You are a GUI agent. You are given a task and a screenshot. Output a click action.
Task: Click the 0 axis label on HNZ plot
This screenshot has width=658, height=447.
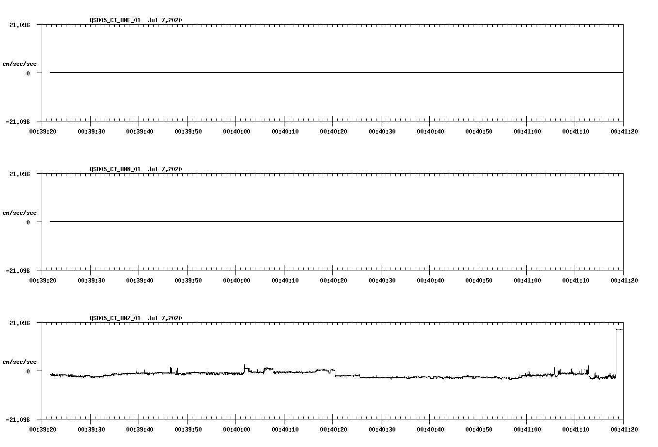(x=28, y=371)
